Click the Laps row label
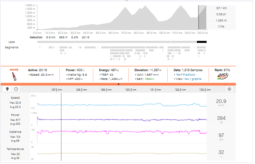 12,42
